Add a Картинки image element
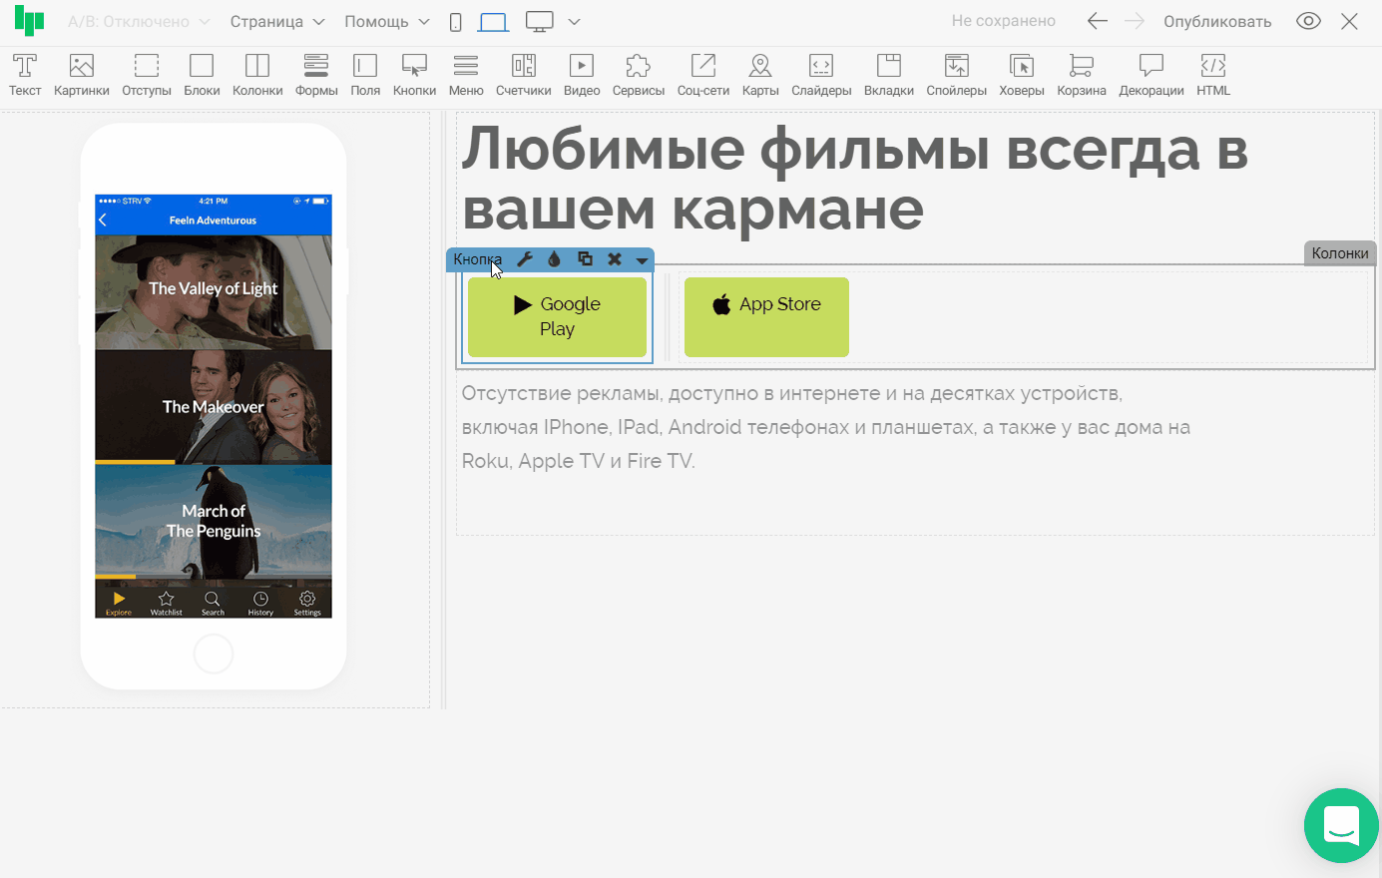Viewport: 1382px width, 878px height. (82, 75)
